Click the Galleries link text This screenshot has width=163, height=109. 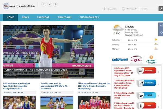(x=112, y=9)
